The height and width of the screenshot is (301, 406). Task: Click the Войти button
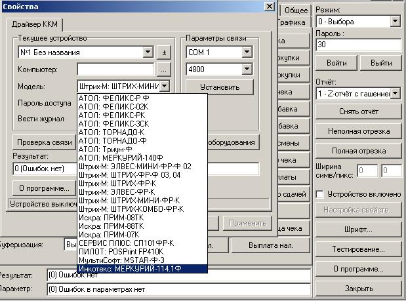(x=336, y=63)
